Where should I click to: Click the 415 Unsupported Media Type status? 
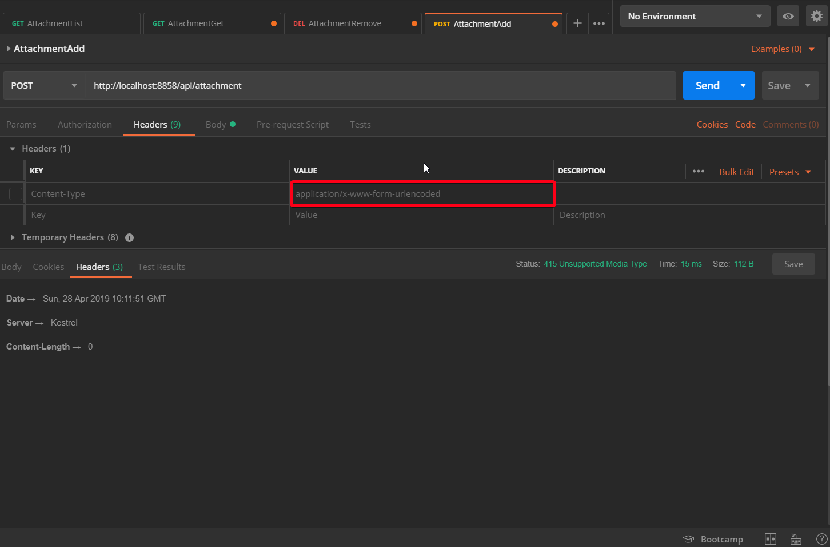pos(595,264)
